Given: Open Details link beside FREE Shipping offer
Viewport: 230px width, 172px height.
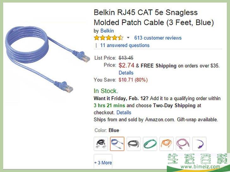Looking at the screenshot, I should tap(126, 73).
